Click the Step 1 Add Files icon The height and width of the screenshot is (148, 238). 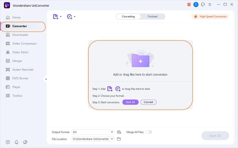(x=110, y=89)
